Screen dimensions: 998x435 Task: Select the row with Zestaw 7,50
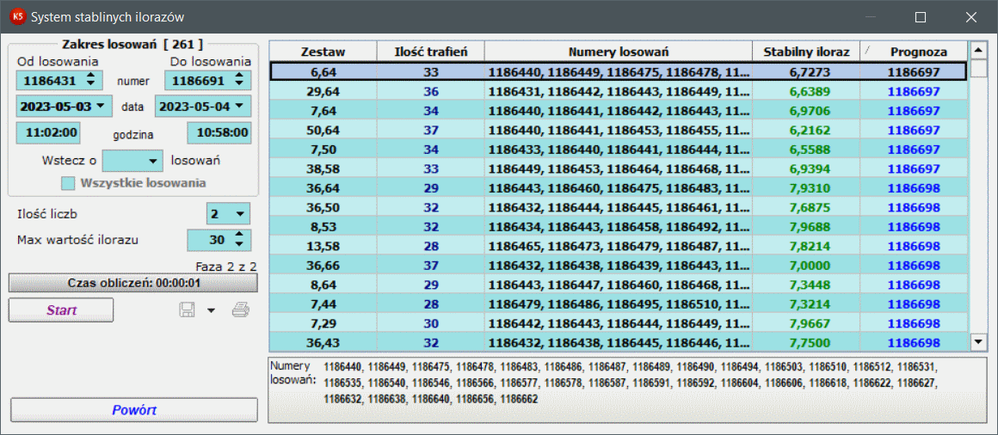[x=619, y=149]
